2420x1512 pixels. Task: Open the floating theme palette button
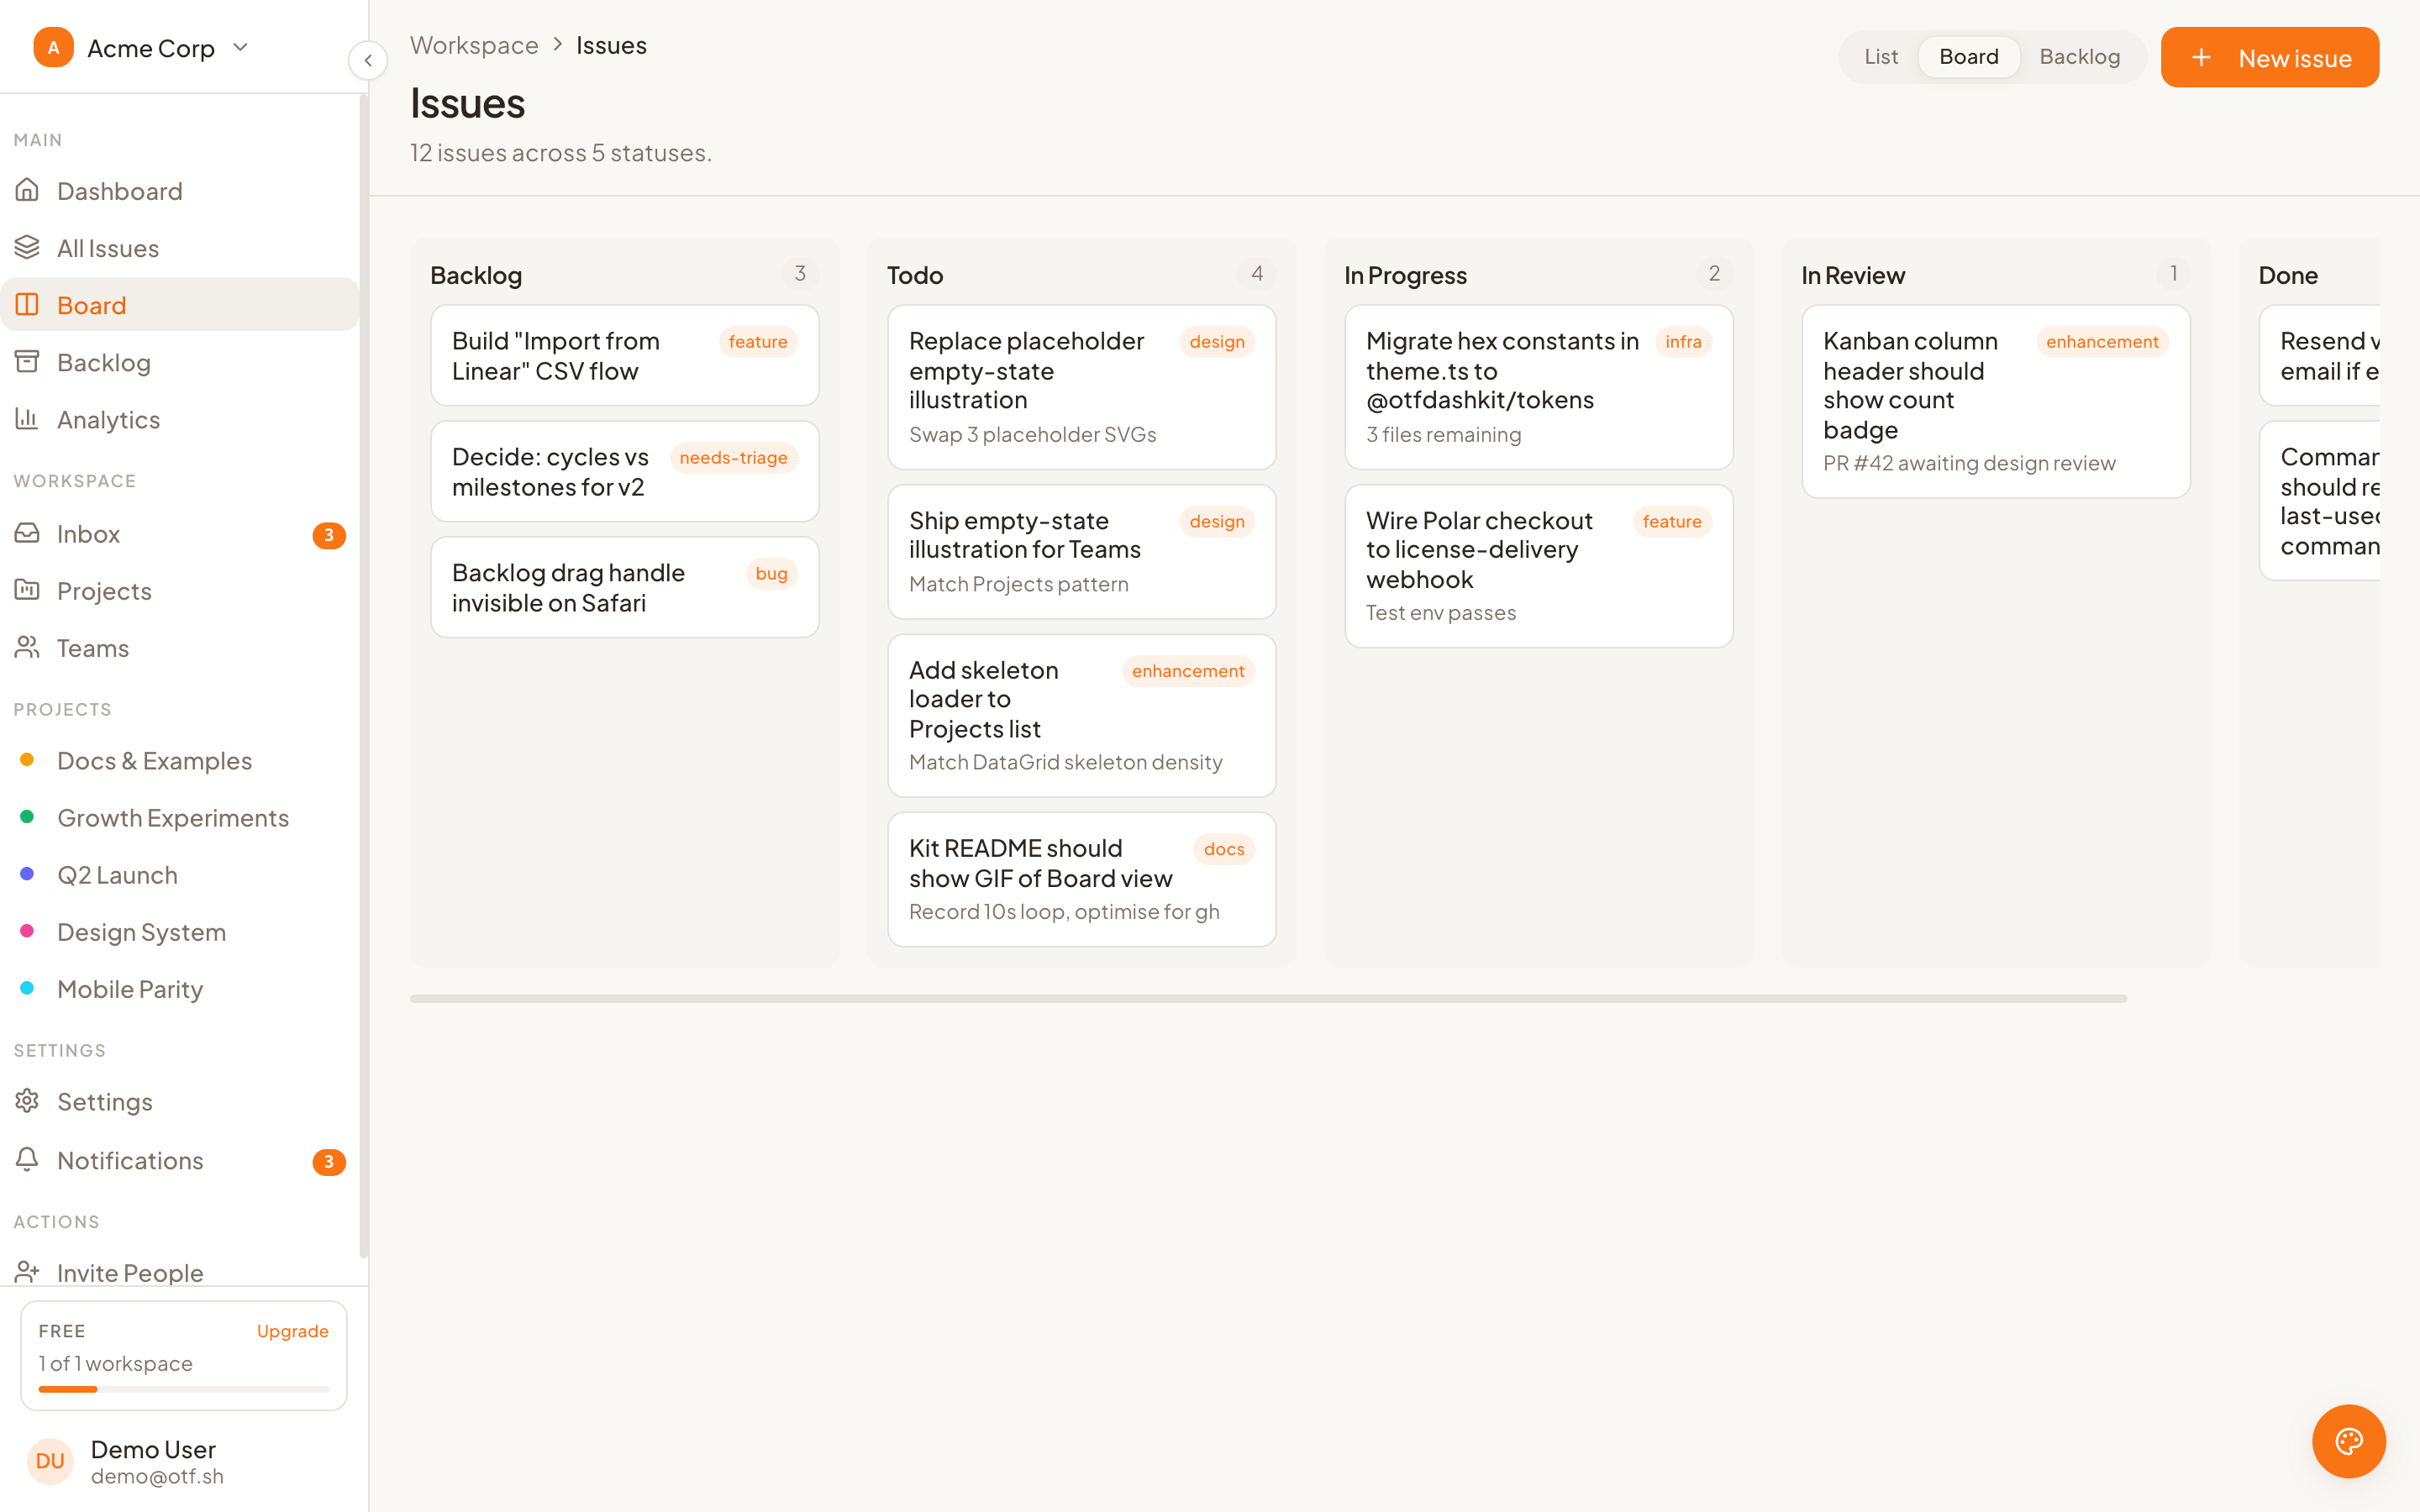point(2348,1440)
